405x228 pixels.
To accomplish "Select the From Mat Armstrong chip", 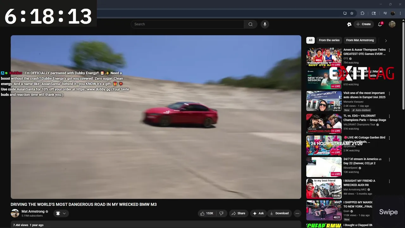I will pos(360,40).
